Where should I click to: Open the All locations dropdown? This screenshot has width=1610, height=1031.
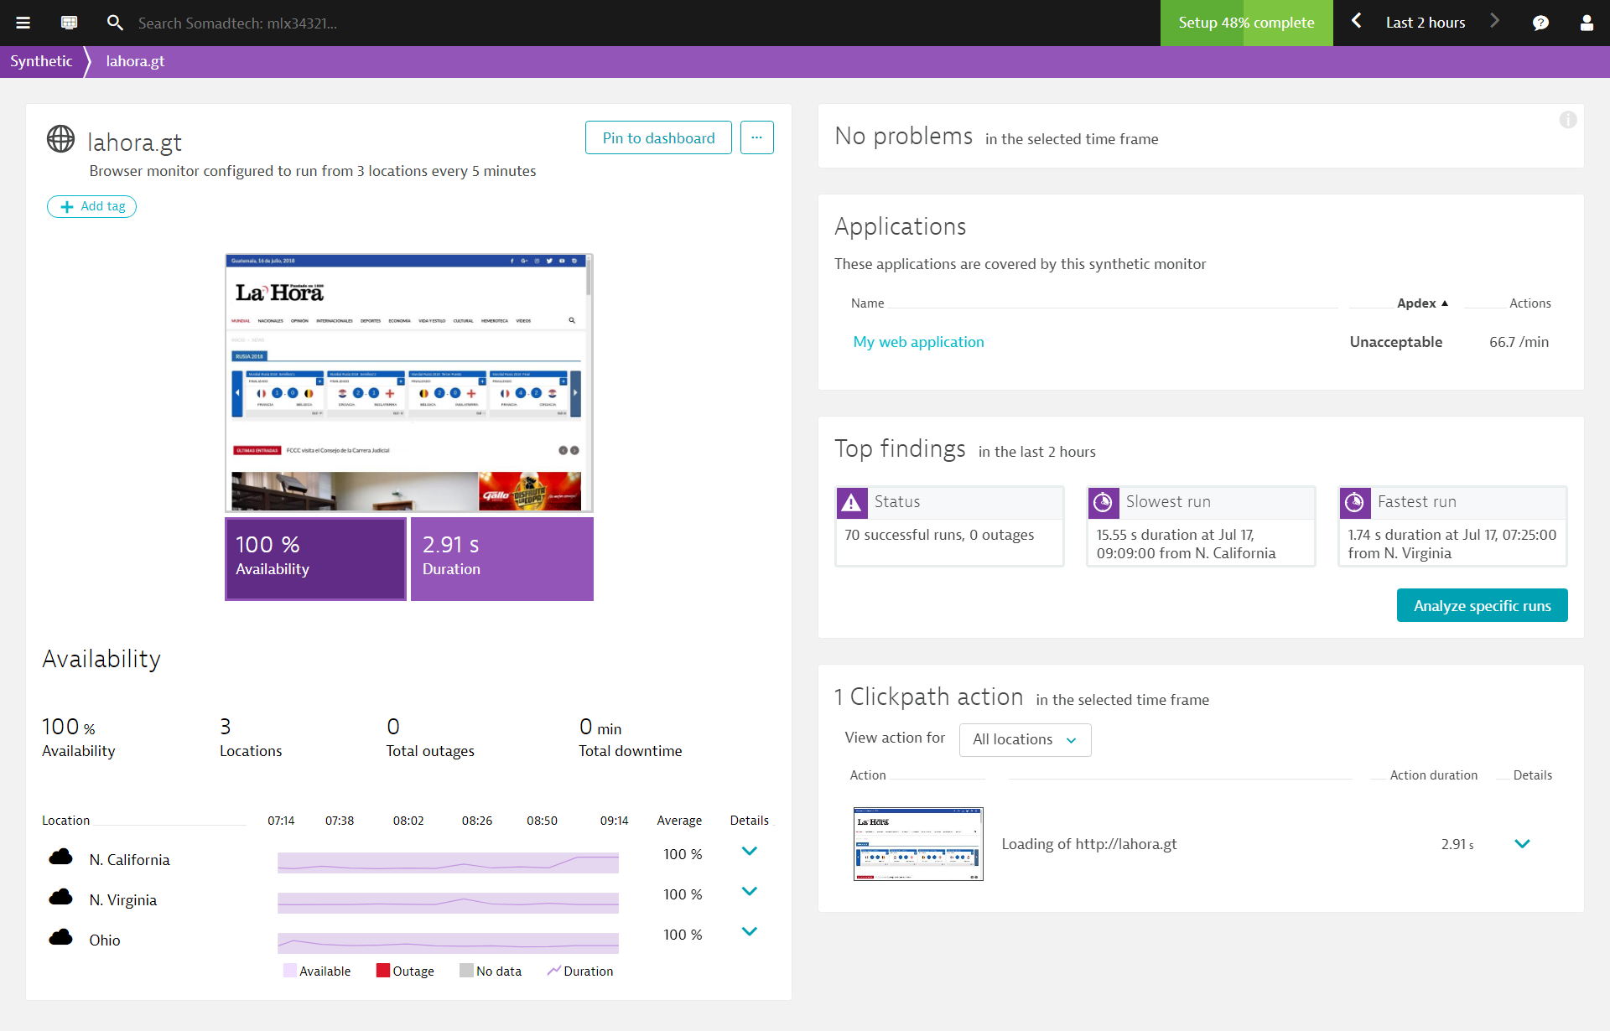coord(1025,740)
